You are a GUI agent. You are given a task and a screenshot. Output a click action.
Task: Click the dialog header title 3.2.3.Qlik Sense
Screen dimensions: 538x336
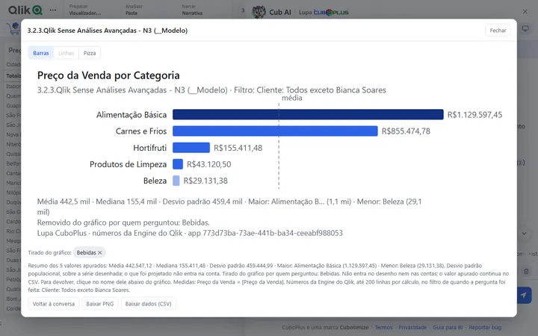(x=108, y=31)
